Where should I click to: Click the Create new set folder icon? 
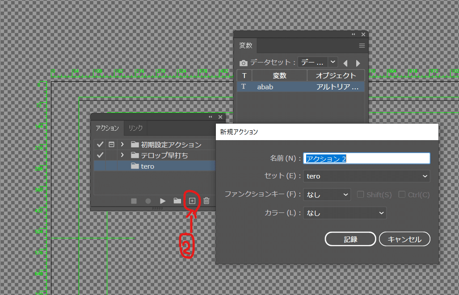(177, 201)
